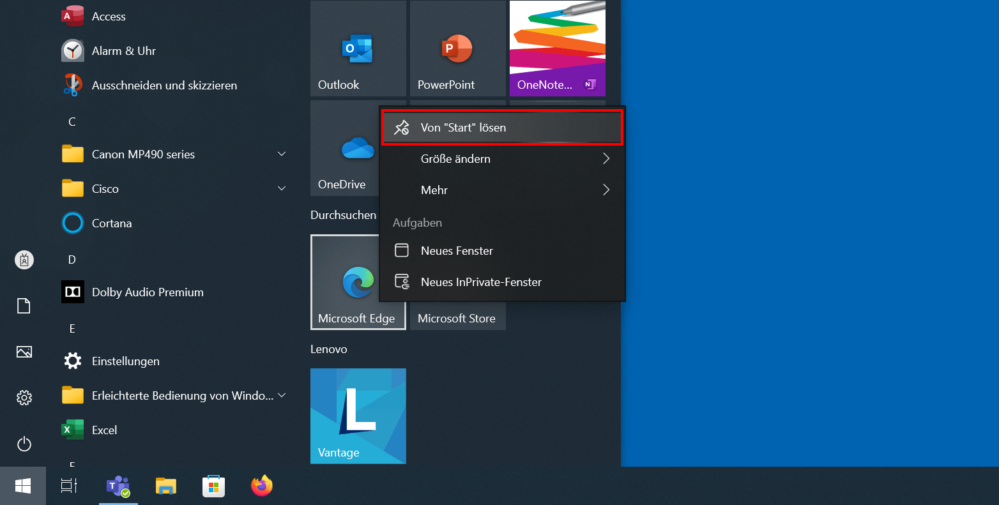
Task: Open the Mehr submenu arrow
Action: [606, 190]
